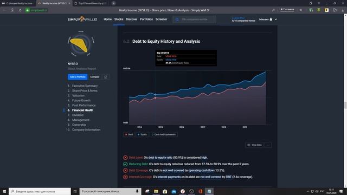The height and width of the screenshot is (195, 347).
Task: Click the browser back arrow
Action: pos(4,10)
